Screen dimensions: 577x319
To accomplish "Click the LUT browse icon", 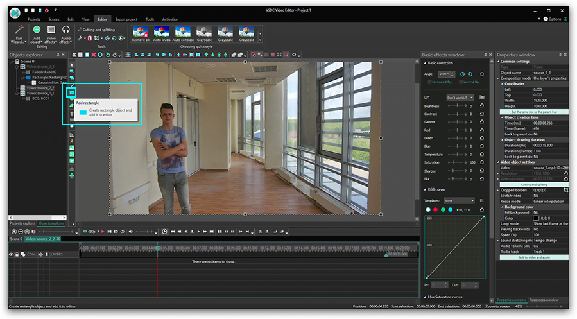I will (482, 97).
